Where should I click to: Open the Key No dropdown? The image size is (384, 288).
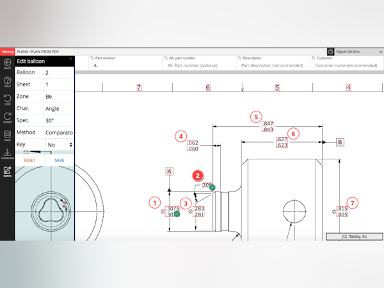60,145
